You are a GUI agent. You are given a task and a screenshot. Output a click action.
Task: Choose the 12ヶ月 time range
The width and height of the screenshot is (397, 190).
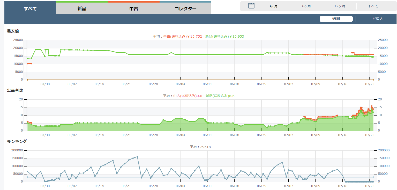click(340, 6)
